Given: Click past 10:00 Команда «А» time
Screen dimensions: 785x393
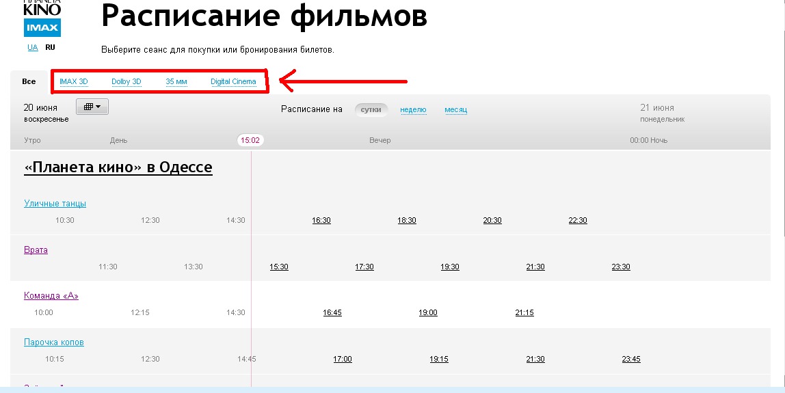Looking at the screenshot, I should pos(44,312).
